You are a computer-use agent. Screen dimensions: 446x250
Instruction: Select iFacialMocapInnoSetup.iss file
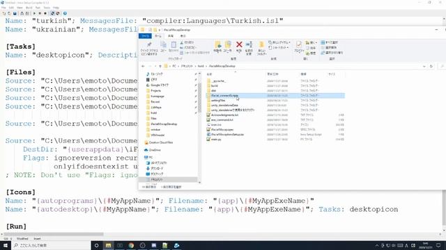pos(227,134)
